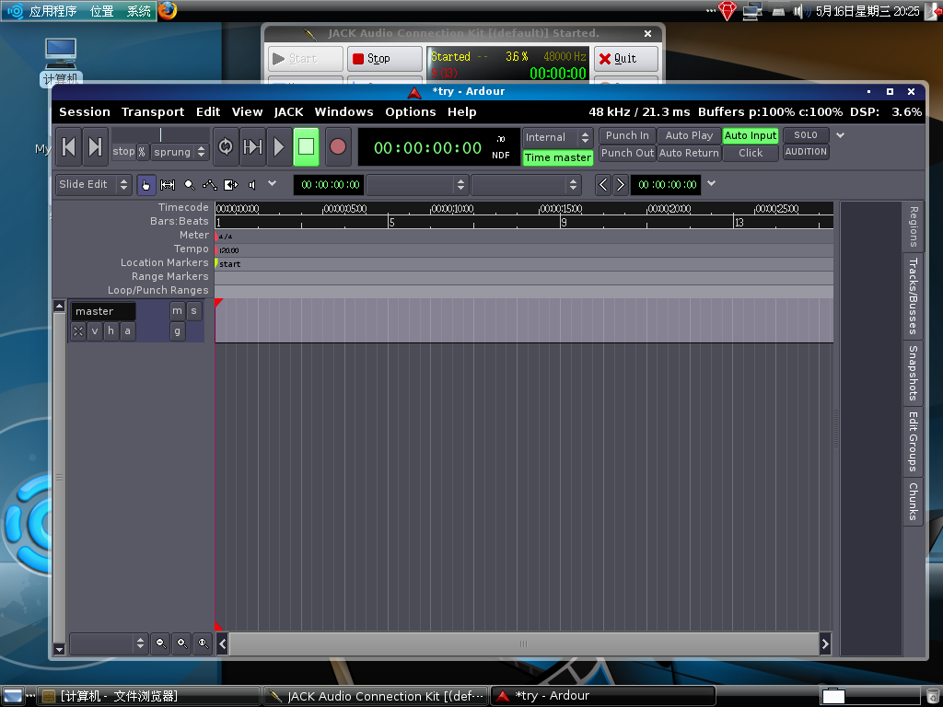Click the vertical track list scrollbar
The height and width of the screenshot is (707, 943).
[x=59, y=478]
